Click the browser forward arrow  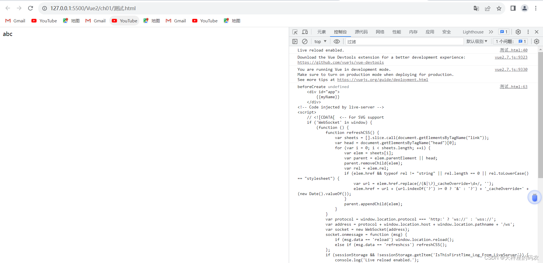(x=19, y=8)
